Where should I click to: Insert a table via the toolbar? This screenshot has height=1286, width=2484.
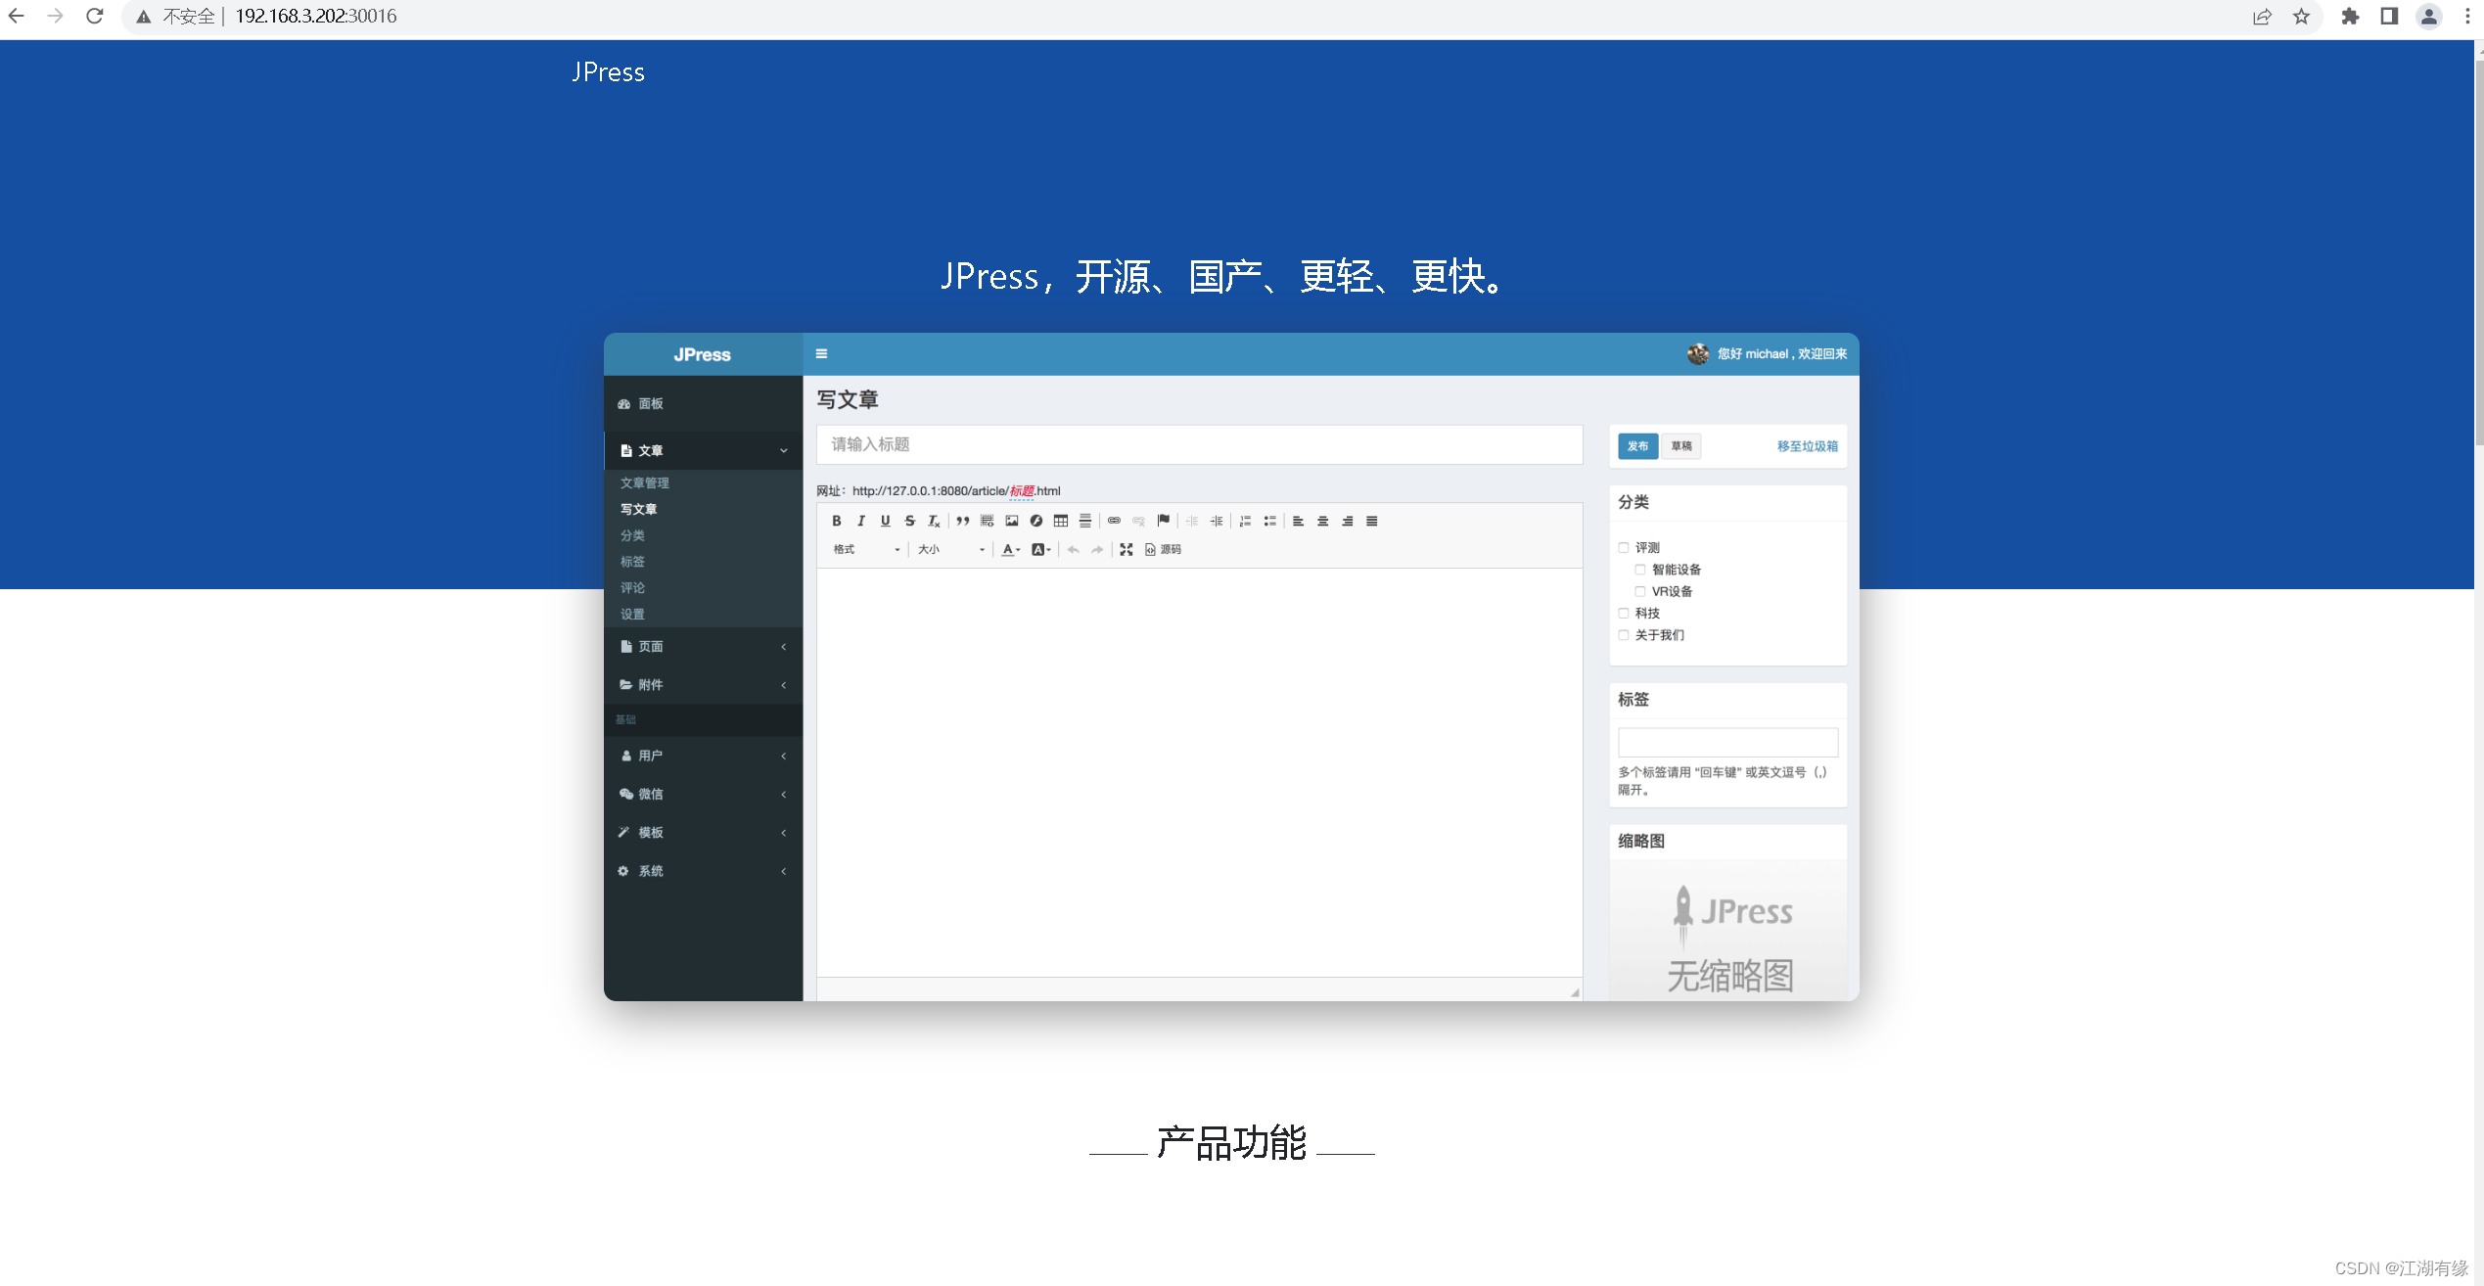pyautogui.click(x=1061, y=521)
